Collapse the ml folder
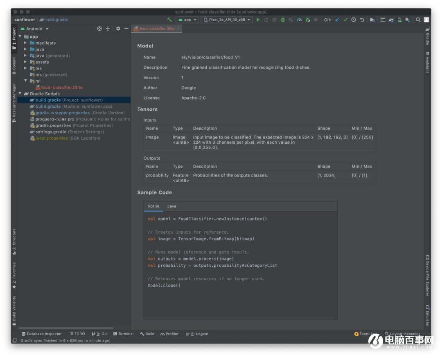 pyautogui.click(x=25, y=81)
